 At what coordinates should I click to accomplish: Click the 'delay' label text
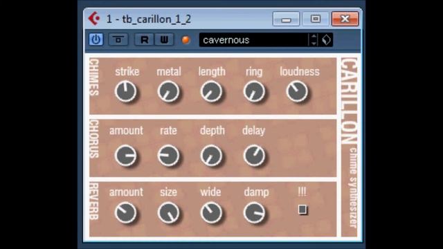click(x=253, y=131)
